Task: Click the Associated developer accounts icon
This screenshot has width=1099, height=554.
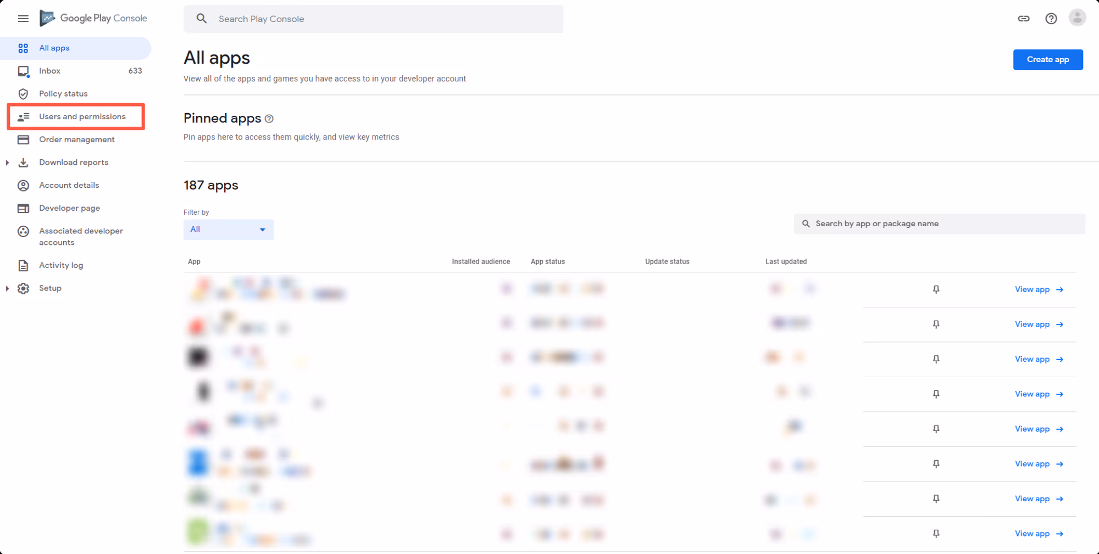Action: pyautogui.click(x=23, y=232)
